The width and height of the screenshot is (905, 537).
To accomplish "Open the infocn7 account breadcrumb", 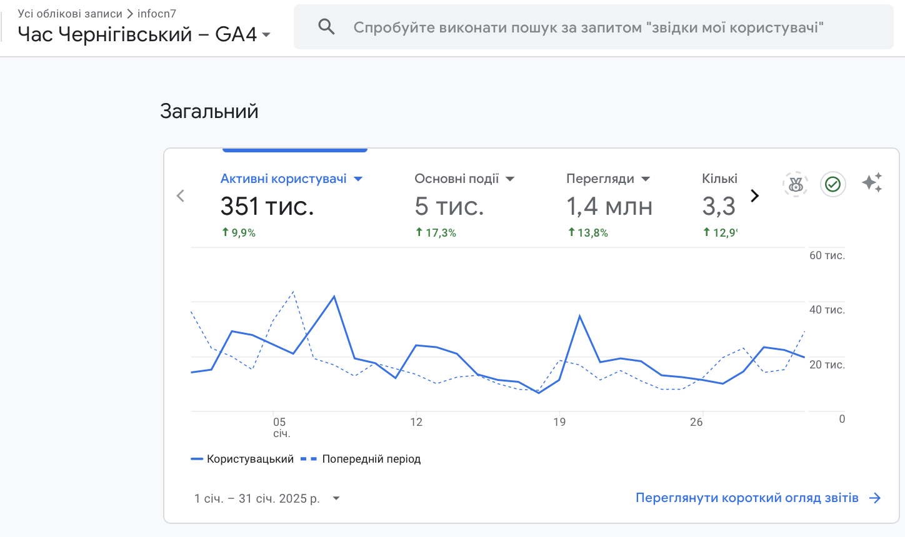I will (157, 13).
